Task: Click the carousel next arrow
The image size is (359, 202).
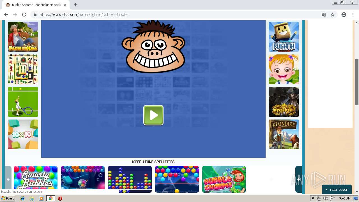Action: 299,179
